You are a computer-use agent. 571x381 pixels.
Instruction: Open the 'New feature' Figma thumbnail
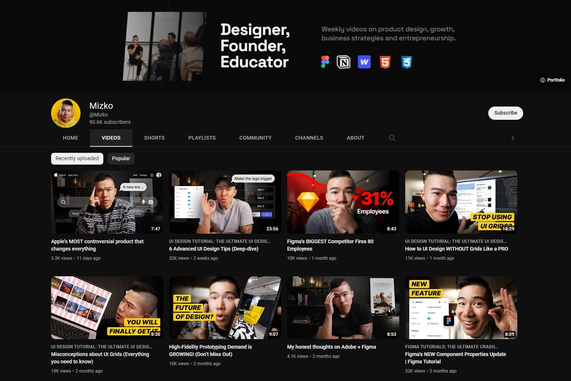461,308
